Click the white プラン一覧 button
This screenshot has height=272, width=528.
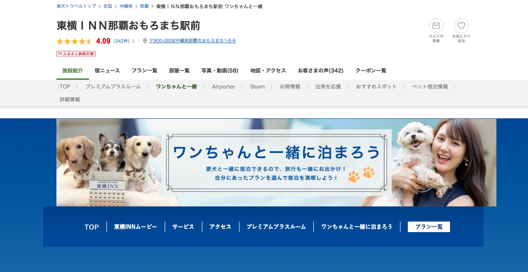coord(428,227)
